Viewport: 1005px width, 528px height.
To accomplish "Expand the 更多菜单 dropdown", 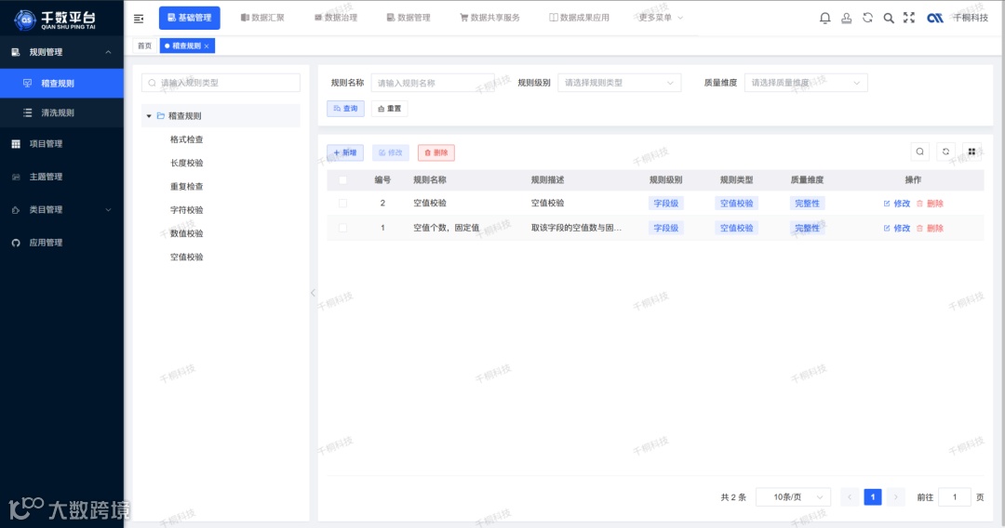I will click(x=660, y=18).
